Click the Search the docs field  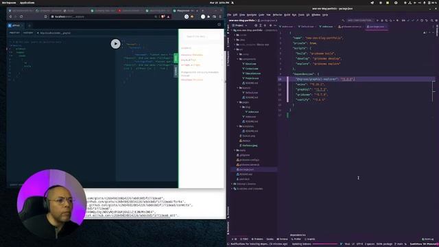click(x=201, y=36)
